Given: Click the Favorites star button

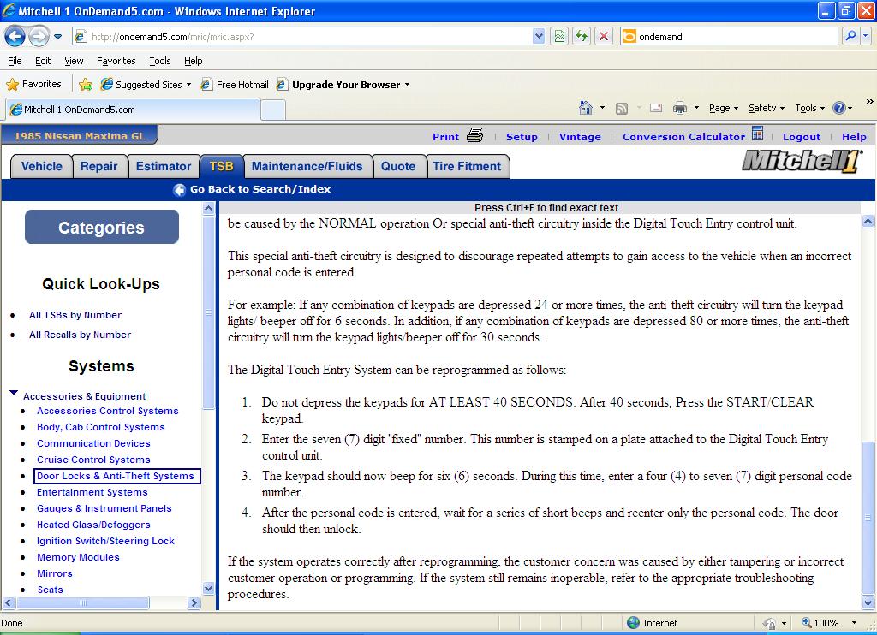Looking at the screenshot, I should [33, 85].
